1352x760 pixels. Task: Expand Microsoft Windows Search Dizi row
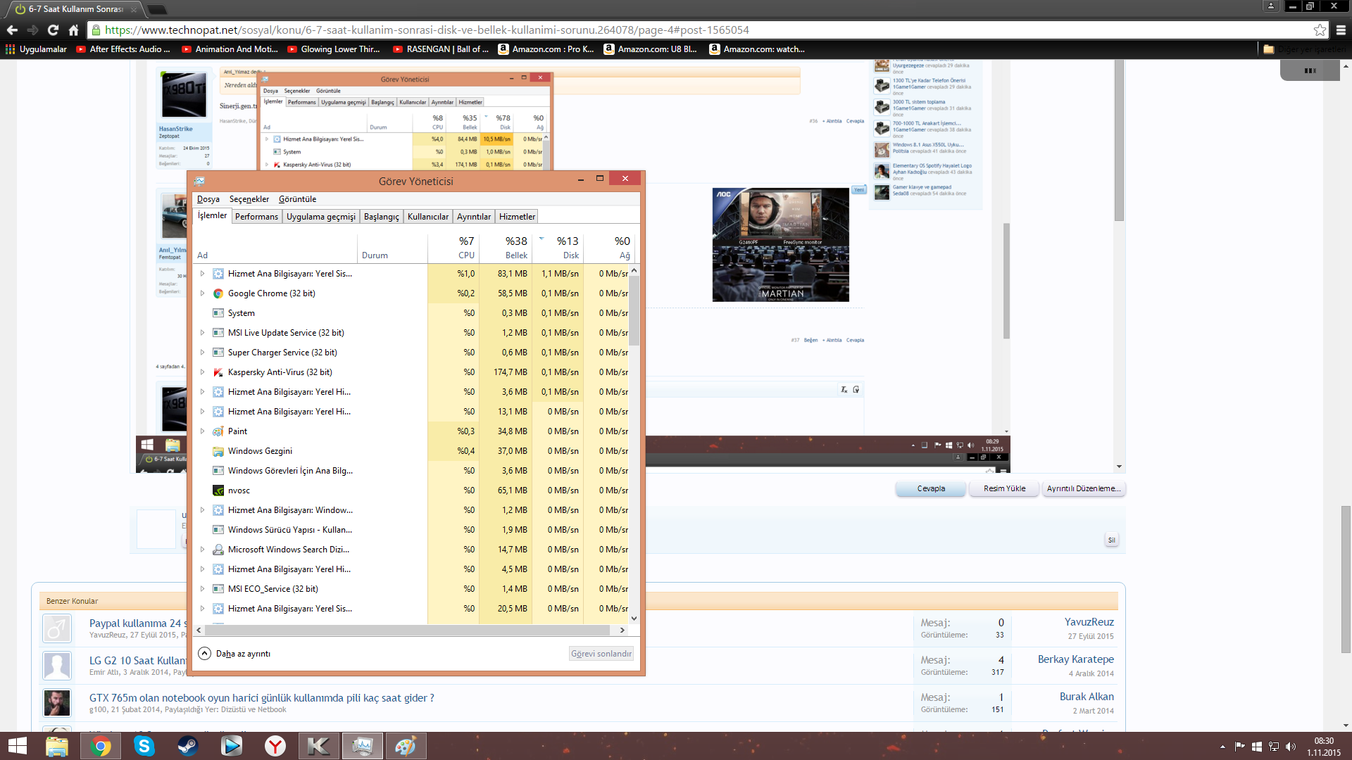tap(203, 550)
